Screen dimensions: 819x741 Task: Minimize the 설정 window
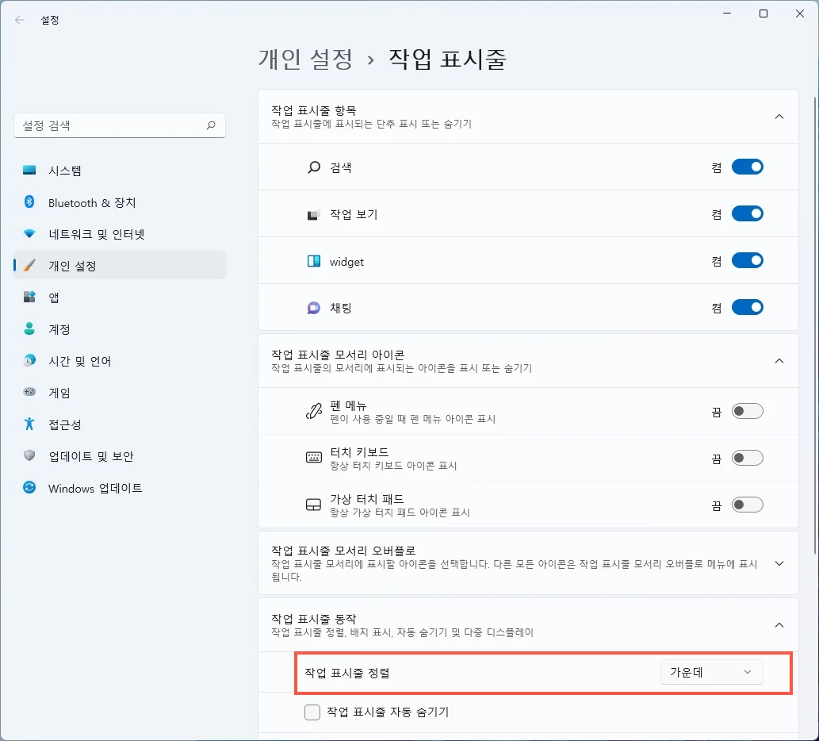726,13
